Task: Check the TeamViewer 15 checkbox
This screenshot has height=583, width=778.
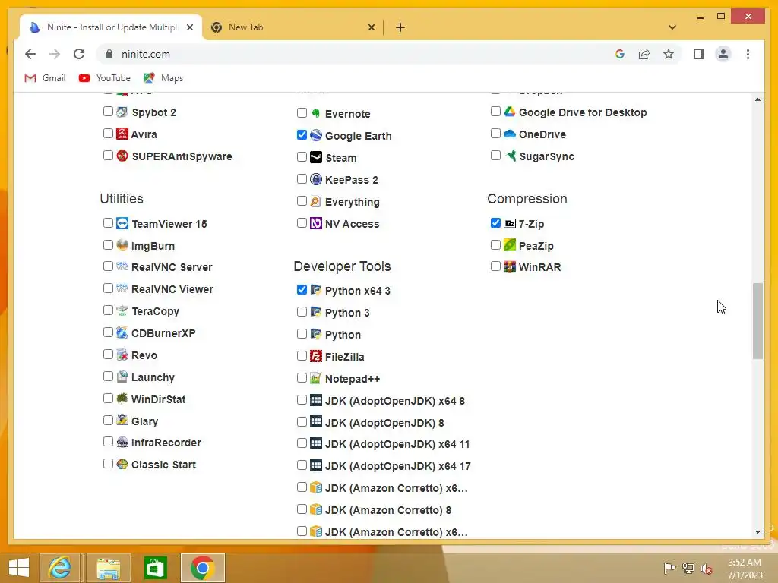Action: click(108, 222)
